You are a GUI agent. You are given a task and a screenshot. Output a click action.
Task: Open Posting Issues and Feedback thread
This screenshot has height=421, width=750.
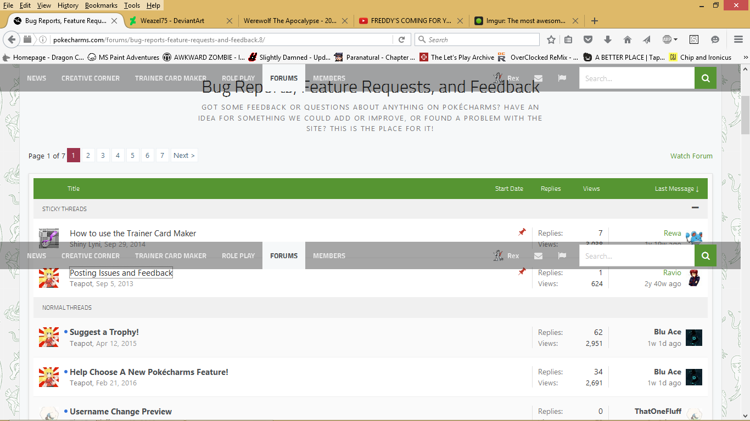click(121, 272)
